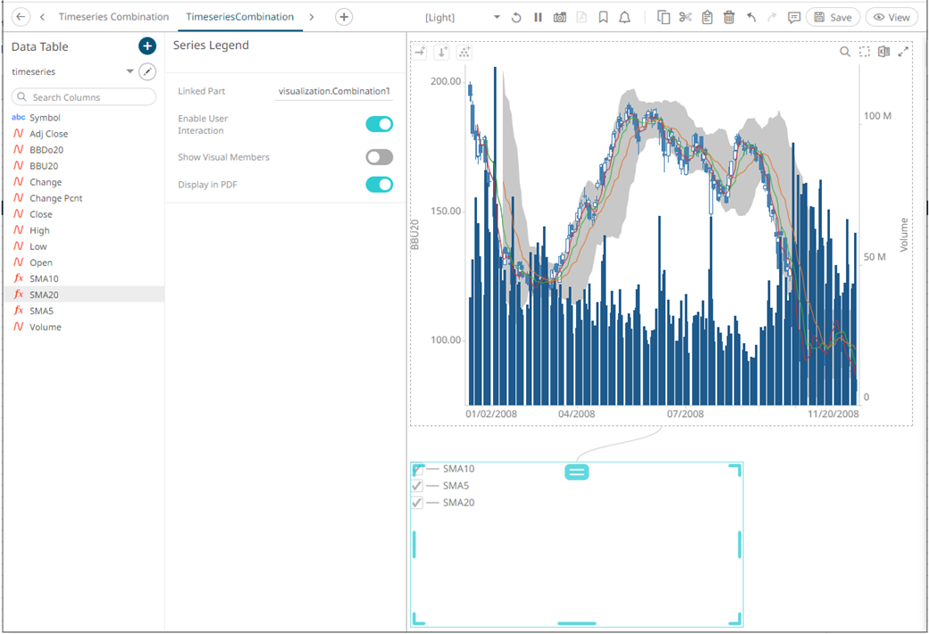The width and height of the screenshot is (929, 634).
Task: Open alerts via the bell icon
Action: tap(624, 17)
